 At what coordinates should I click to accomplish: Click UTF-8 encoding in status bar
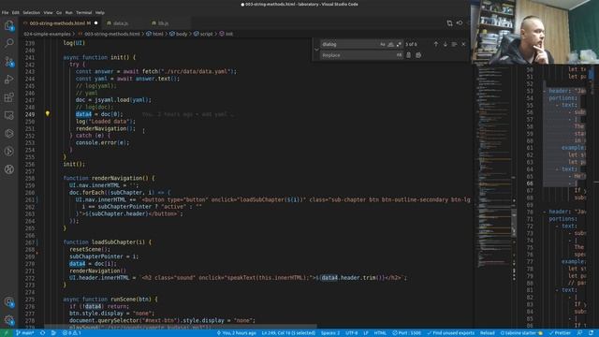[x=352, y=333]
